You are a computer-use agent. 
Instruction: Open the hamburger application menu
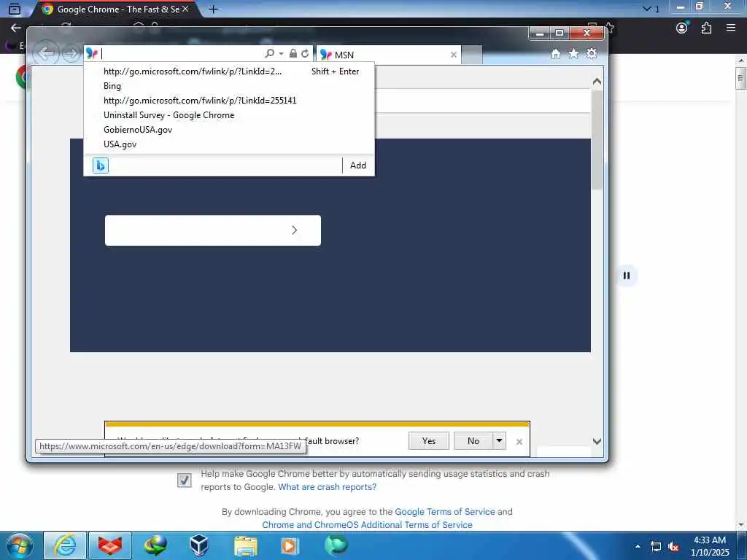[x=731, y=28]
